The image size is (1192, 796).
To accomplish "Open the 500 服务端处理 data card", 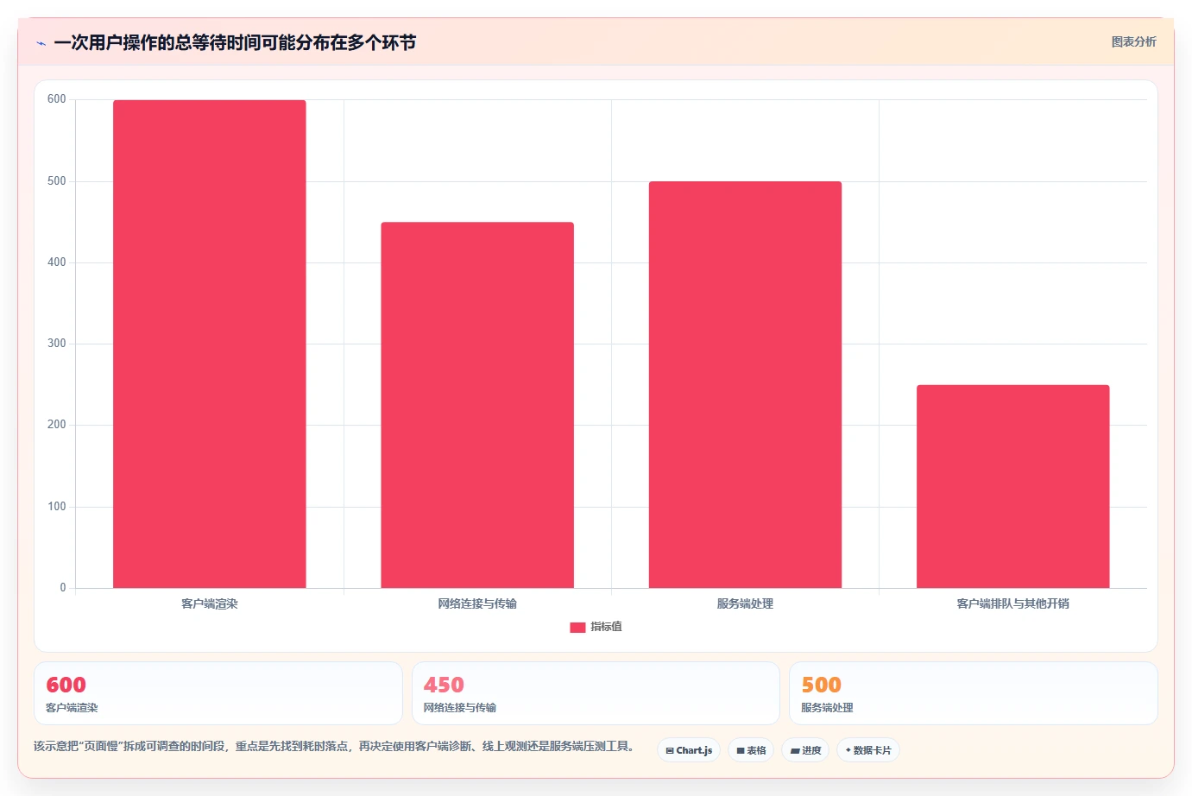I will [x=974, y=693].
